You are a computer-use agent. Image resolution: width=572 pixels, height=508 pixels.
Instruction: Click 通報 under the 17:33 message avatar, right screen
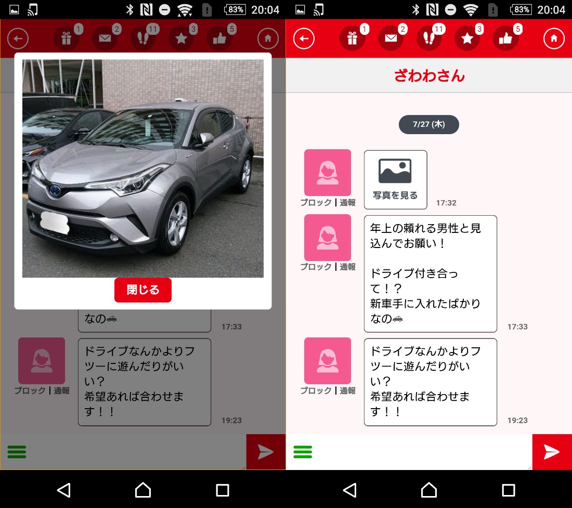pos(348,267)
